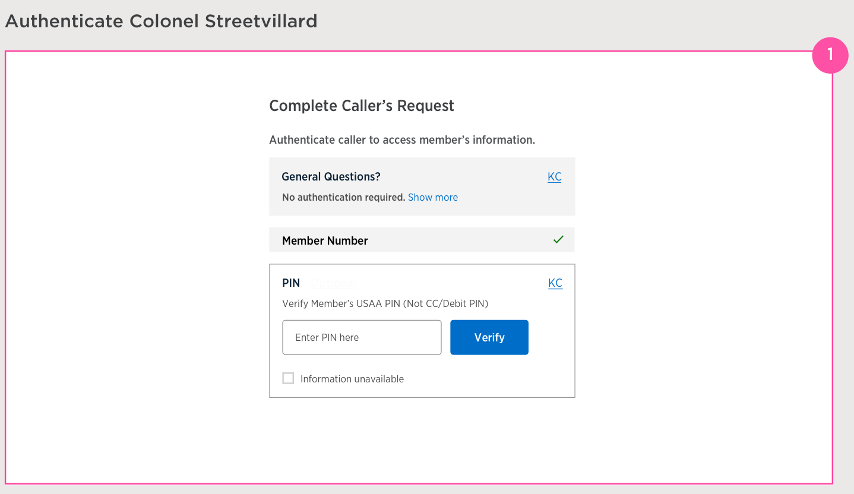Click the Authenticate Colonel Streetvillard page title
Viewport: 854px width, 494px height.
pyautogui.click(x=161, y=21)
